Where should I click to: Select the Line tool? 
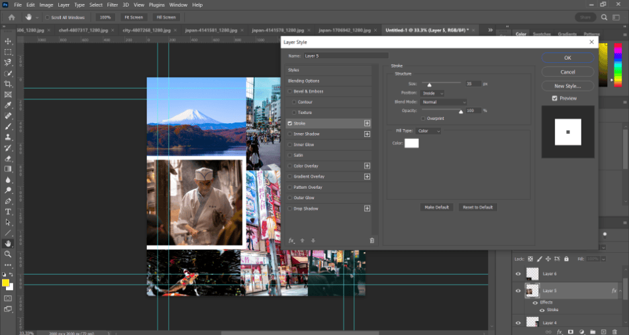[8, 232]
